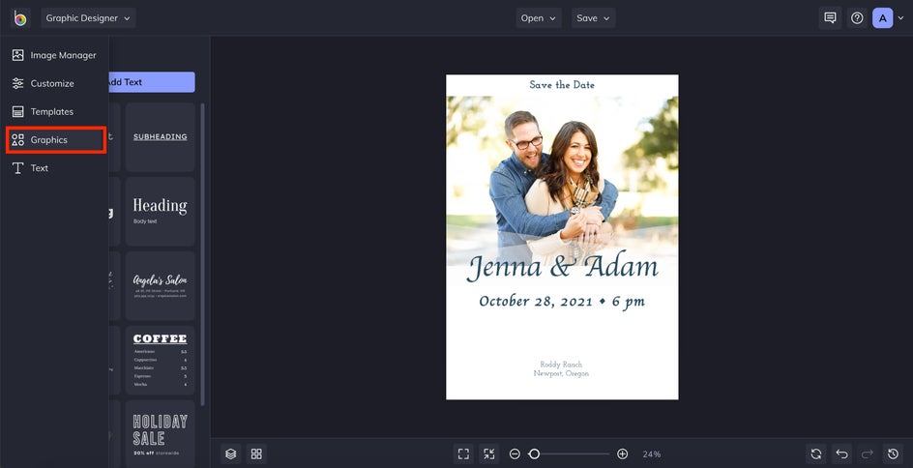This screenshot has height=468, width=913.
Task: Click the zoom in plus icon
Action: coord(622,453)
